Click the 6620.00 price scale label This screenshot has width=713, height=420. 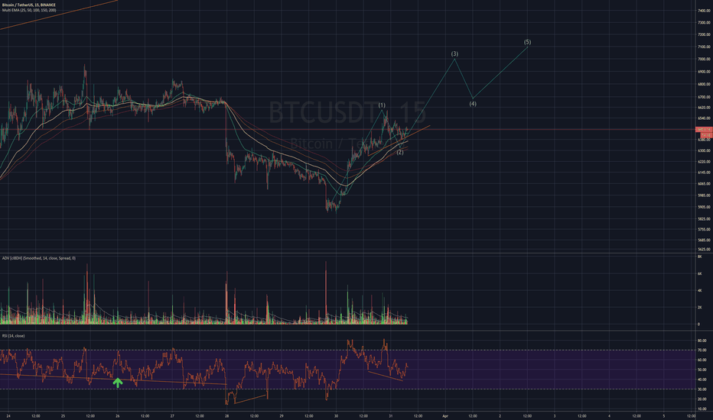(705, 108)
